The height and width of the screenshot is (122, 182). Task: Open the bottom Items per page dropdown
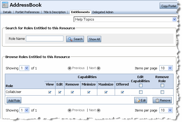point(166,110)
